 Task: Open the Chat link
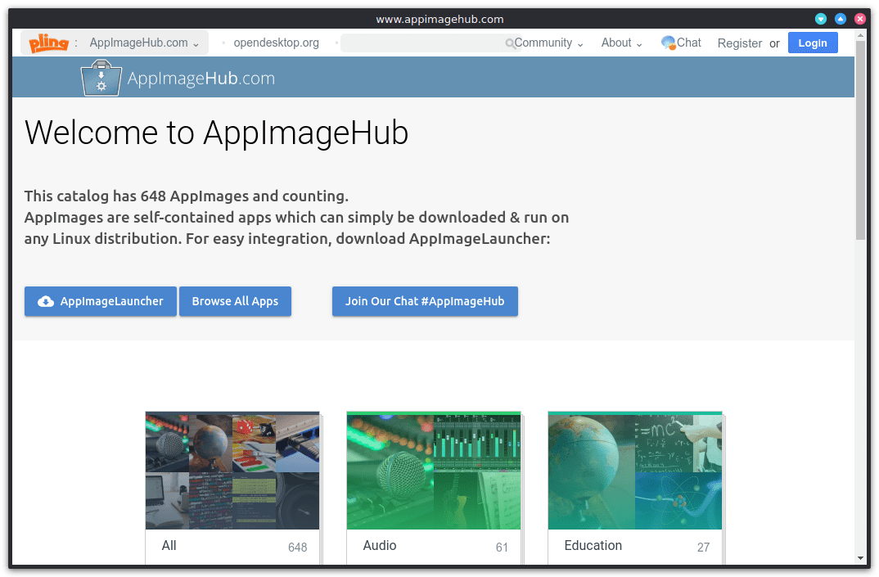tap(689, 43)
